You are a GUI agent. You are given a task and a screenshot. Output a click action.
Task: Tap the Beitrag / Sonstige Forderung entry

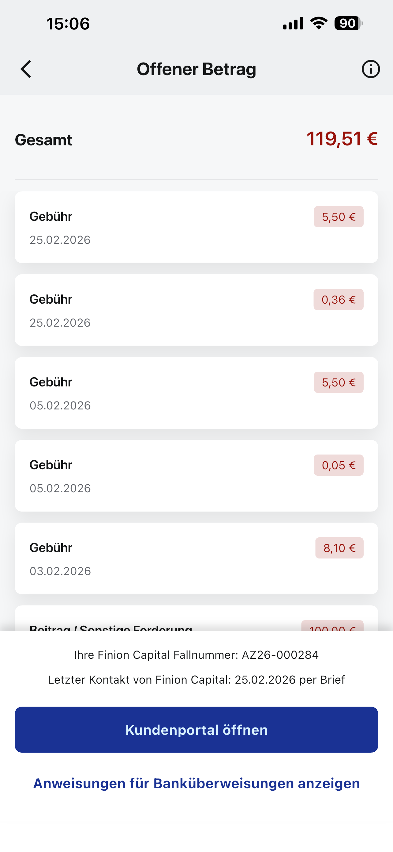pos(196,619)
